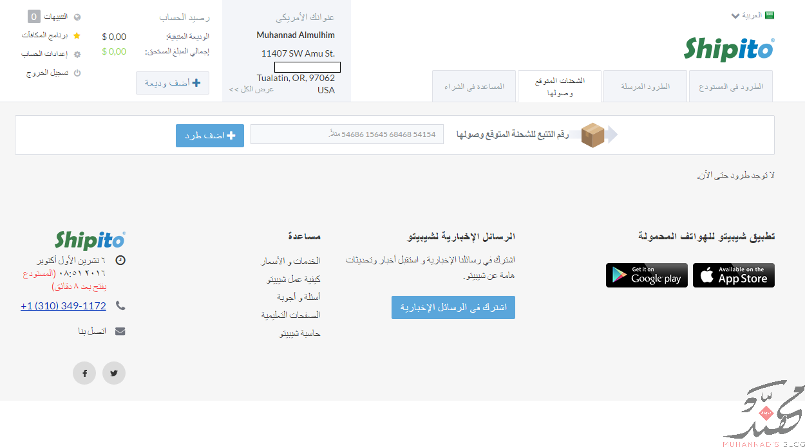Click the عرض الكل address link
This screenshot has width=805, height=447.
[x=251, y=89]
